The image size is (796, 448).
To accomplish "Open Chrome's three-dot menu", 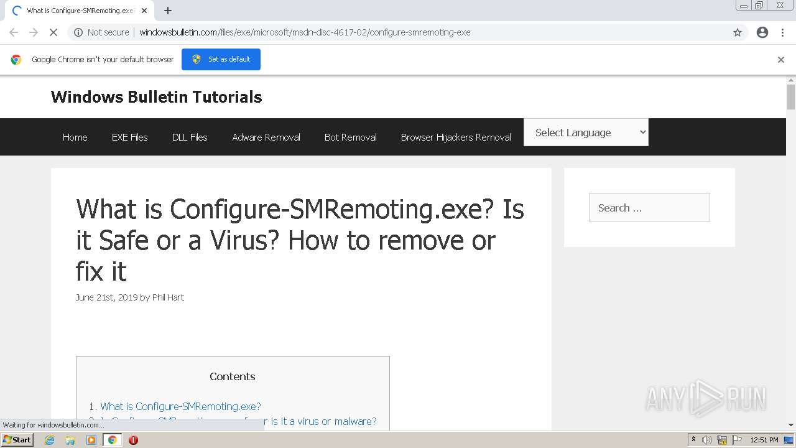I will coord(783,32).
